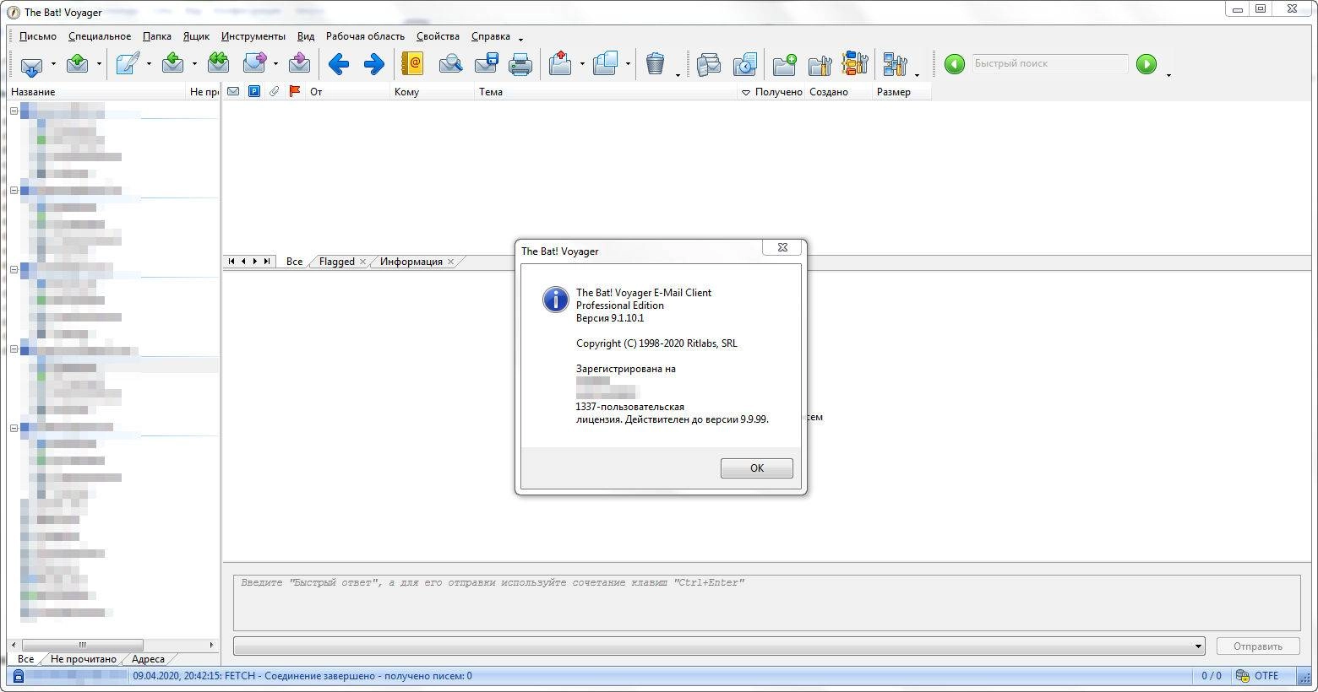1318x692 pixels.
Task: Open the Письмо menu
Action: (37, 36)
